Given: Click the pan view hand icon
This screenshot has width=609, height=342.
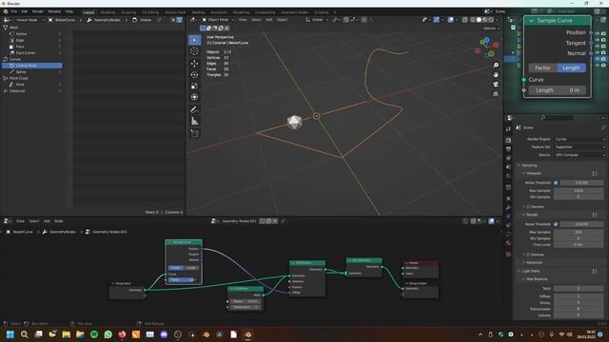Looking at the screenshot, I should (x=496, y=74).
